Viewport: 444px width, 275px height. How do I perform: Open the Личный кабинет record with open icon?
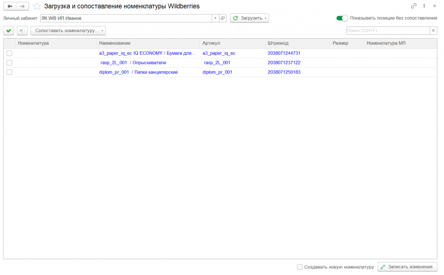point(223,18)
